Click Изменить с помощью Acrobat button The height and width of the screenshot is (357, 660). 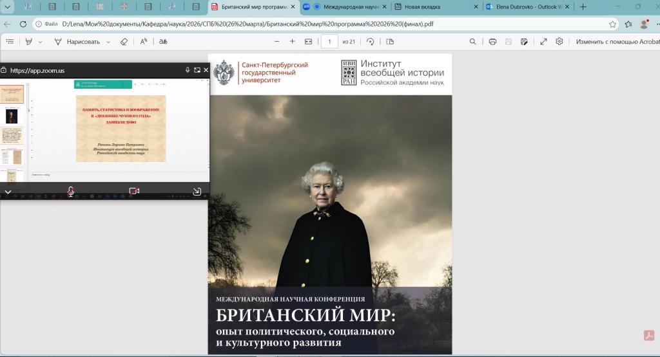pyautogui.click(x=615, y=41)
